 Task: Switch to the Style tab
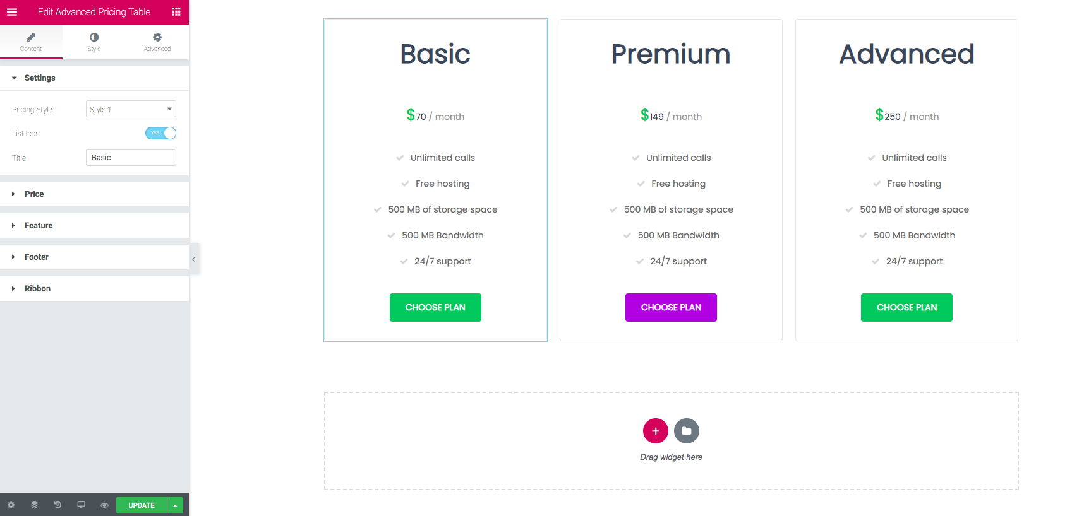tap(94, 42)
